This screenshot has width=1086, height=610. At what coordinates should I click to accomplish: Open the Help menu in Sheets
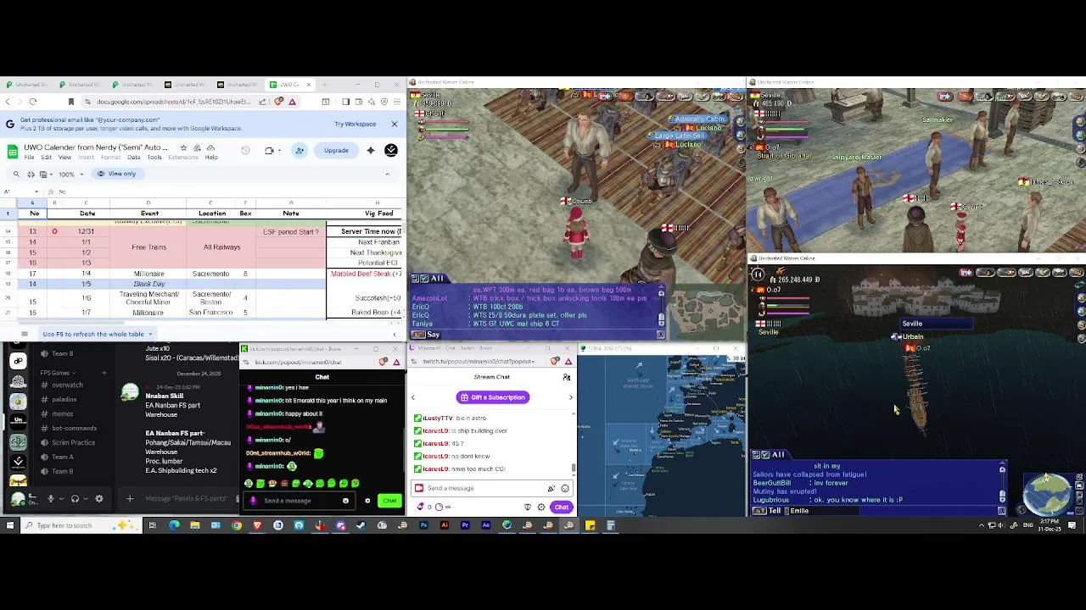coord(211,157)
